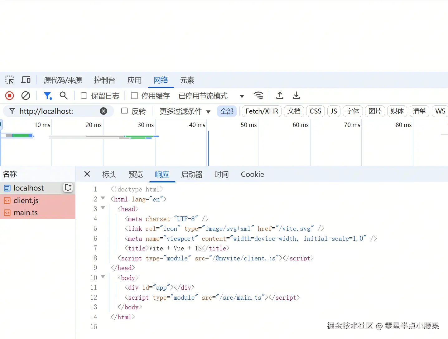Viewport: 448px width, 339px height.
Task: Select the 网络 panel tab
Action: (x=161, y=80)
